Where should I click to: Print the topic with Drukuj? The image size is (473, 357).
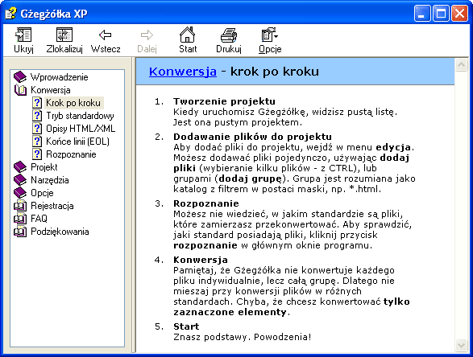(229, 35)
